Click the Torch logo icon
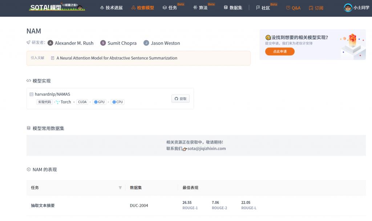 point(57,102)
